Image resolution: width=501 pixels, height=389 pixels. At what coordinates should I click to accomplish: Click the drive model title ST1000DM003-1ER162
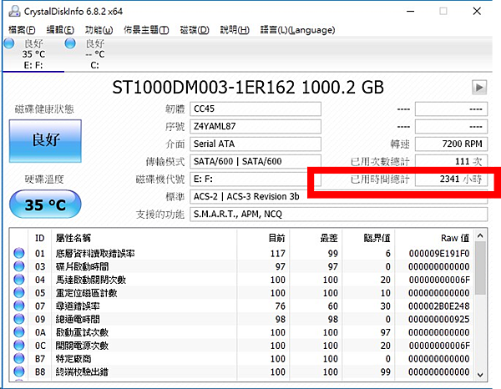[x=203, y=87]
